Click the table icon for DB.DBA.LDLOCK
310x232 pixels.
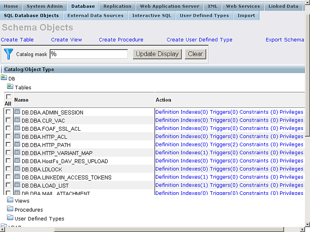tap(17, 168)
